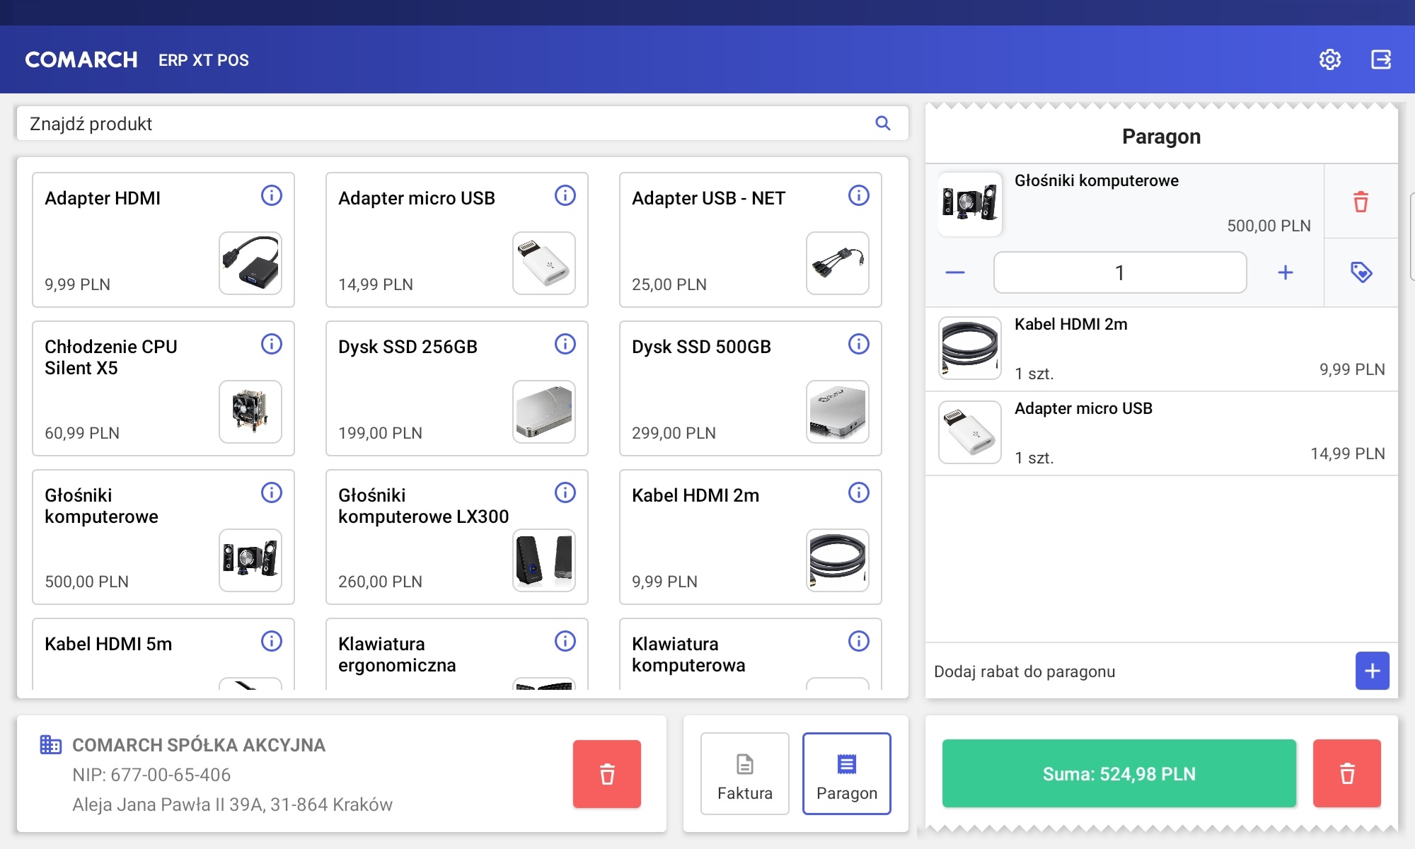The width and height of the screenshot is (1415, 849).
Task: Click the search magnifier icon
Action: (882, 123)
